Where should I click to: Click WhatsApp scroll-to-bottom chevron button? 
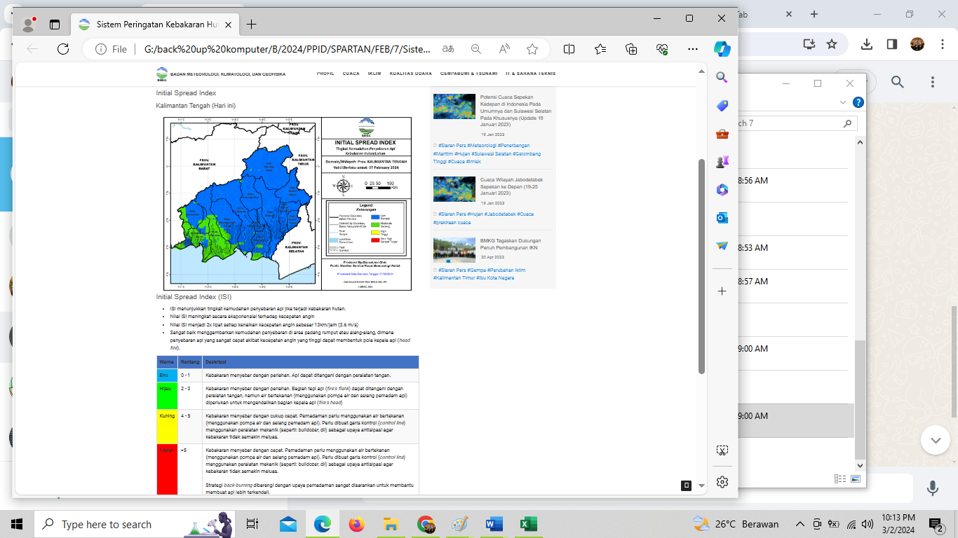(935, 441)
